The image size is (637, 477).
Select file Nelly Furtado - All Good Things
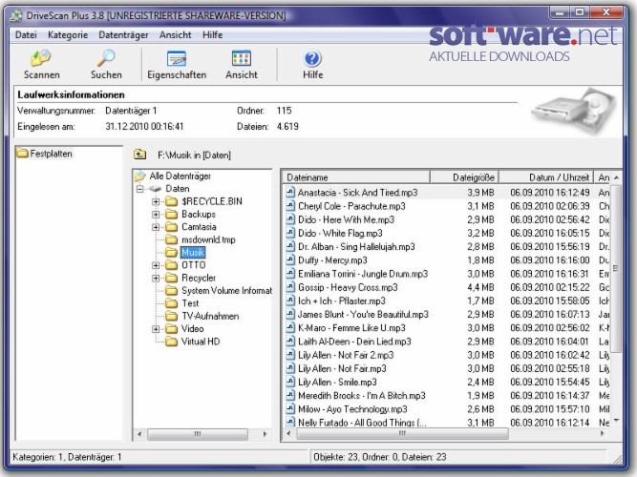[x=362, y=423]
